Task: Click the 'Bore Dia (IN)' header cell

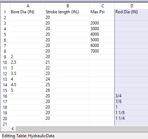Action: 27,12
